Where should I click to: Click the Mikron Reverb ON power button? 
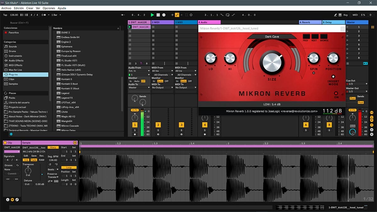point(336,93)
